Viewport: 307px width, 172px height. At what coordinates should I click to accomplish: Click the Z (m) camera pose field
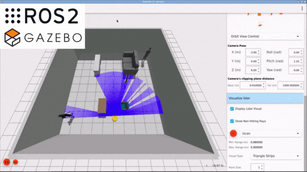[x=253, y=70]
